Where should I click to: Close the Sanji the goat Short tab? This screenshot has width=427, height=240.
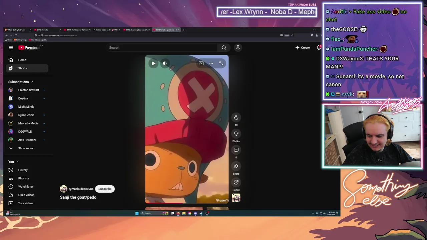coord(179,30)
